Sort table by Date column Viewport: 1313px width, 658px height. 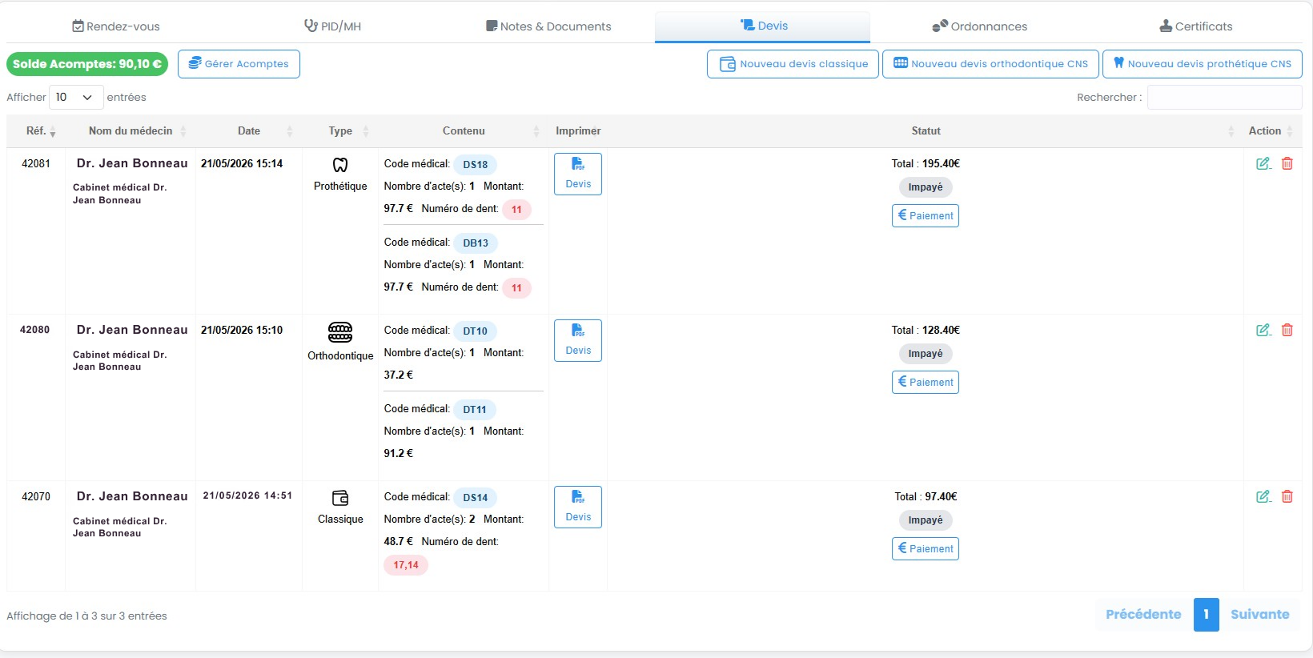(x=249, y=131)
